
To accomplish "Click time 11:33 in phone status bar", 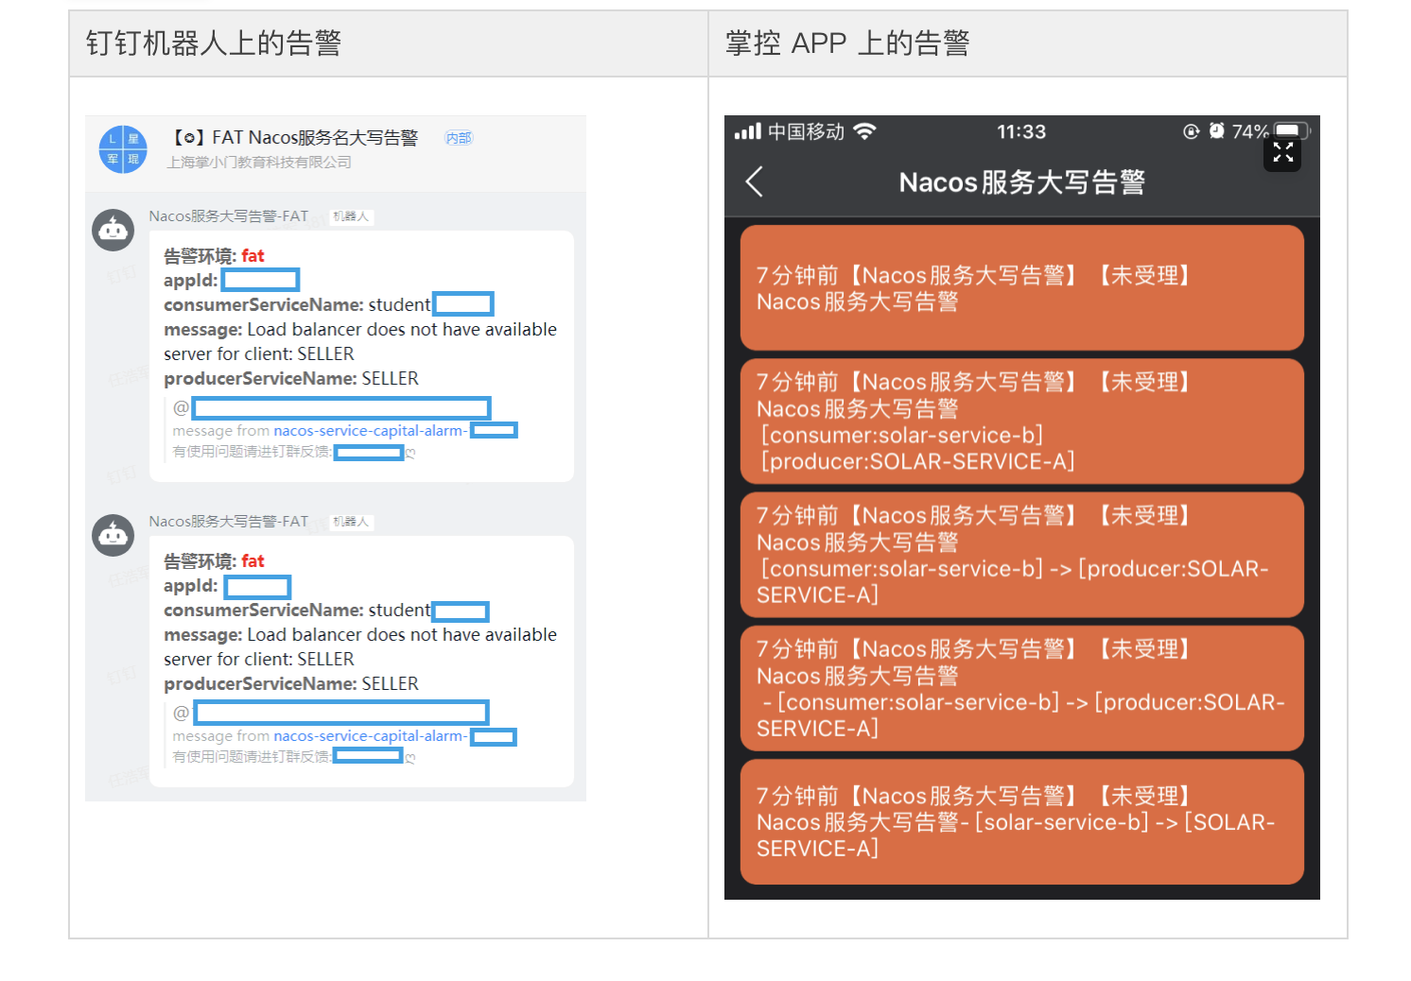I will pyautogui.click(x=1021, y=131).
